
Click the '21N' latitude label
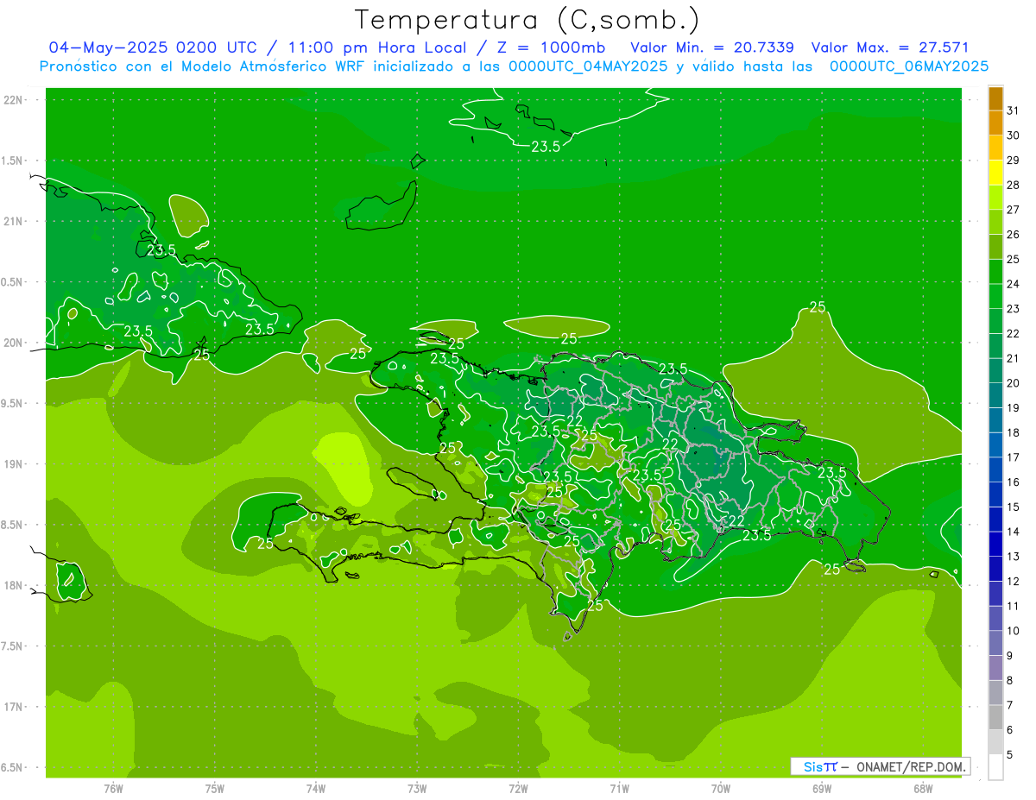pos(13,221)
